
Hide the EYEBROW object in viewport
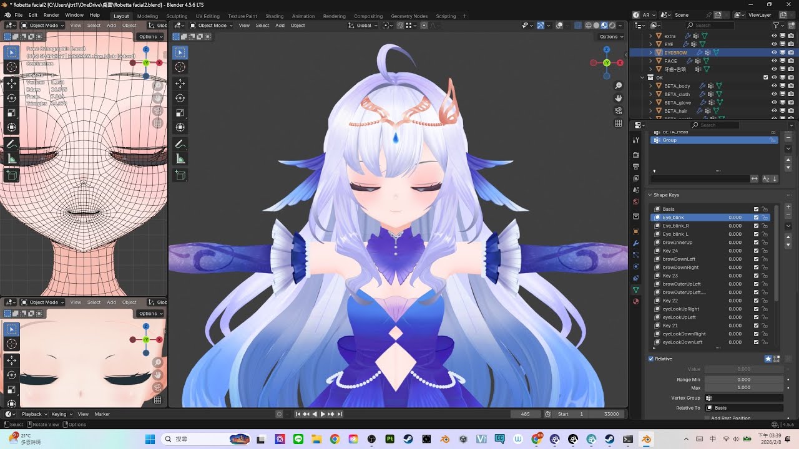[774, 52]
